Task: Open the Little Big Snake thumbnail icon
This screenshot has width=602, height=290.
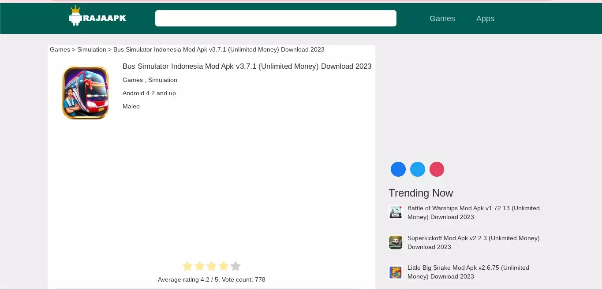Action: [396, 272]
